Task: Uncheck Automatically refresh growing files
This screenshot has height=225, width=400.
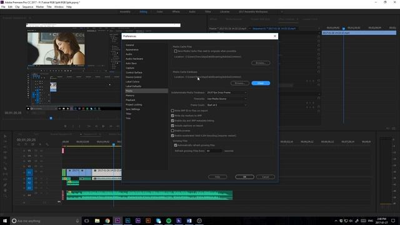Action: pyautogui.click(x=176, y=146)
